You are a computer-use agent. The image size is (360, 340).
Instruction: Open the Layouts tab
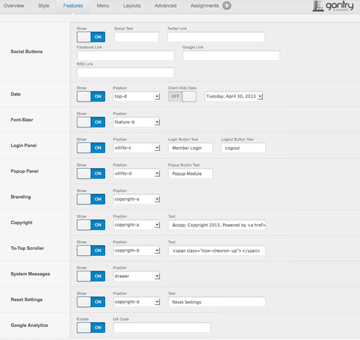pos(132,6)
